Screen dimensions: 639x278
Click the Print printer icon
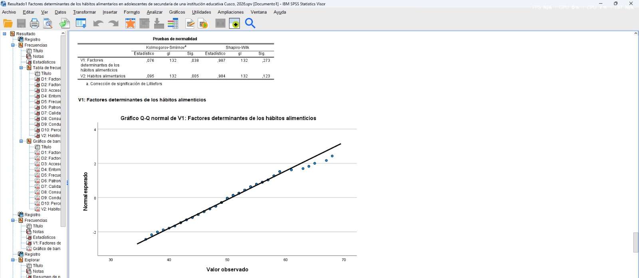35,24
